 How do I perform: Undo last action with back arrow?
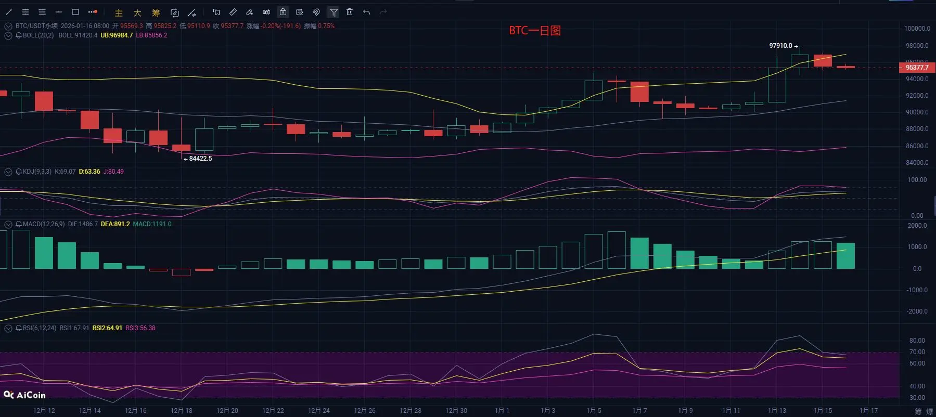coord(367,12)
